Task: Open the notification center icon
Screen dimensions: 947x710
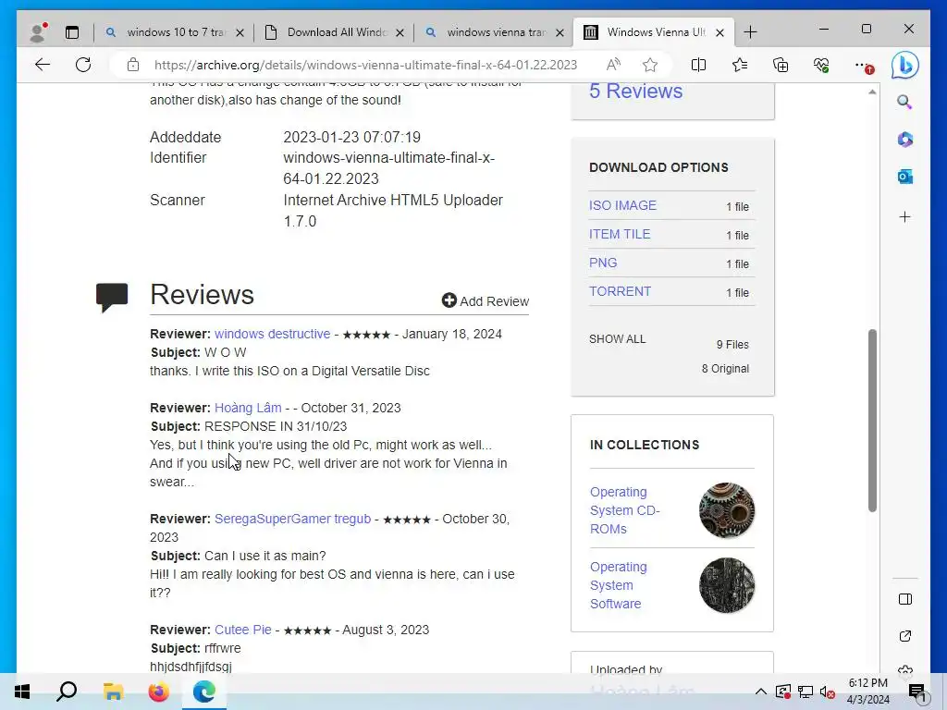Action: (917, 692)
